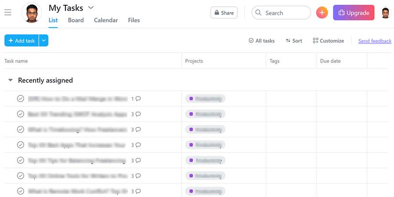The height and width of the screenshot is (197, 394).
Task: Click the large My Tasks profile photo
Action: 32,13
